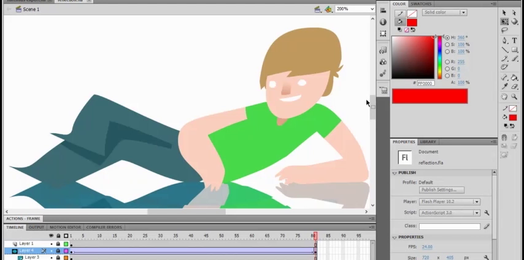
Task: Select the Text tool in toolbox
Action: click(514, 40)
